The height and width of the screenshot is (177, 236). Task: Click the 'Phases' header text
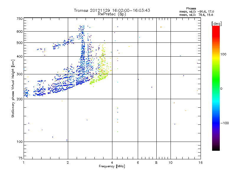coord(191,9)
